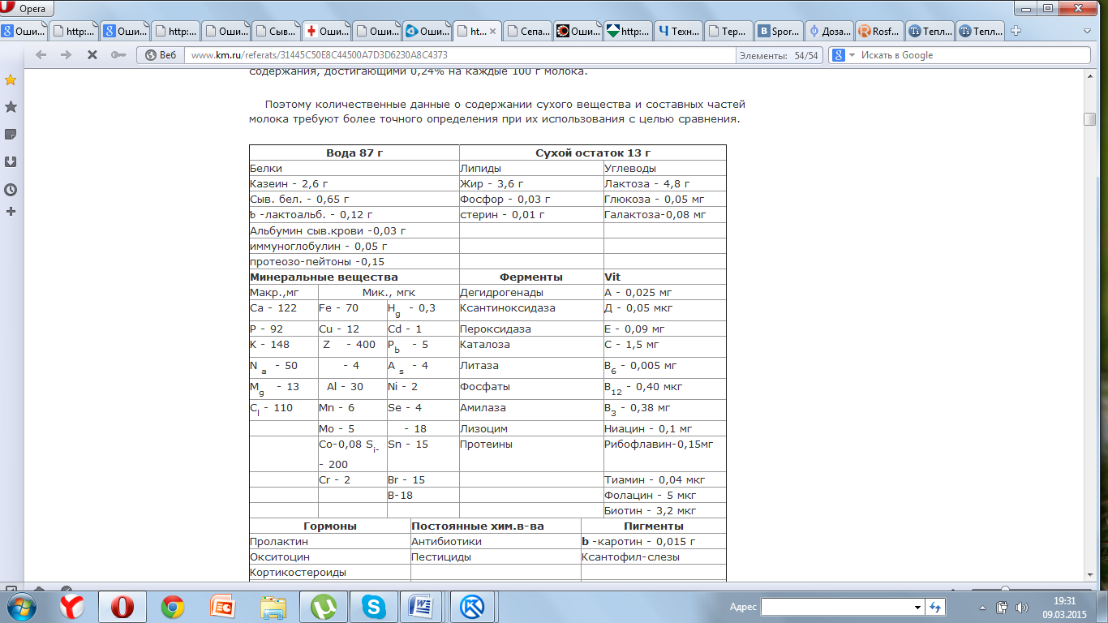Open the volume speaker tray icon
Image resolution: width=1108 pixels, height=623 pixels.
click(1020, 607)
